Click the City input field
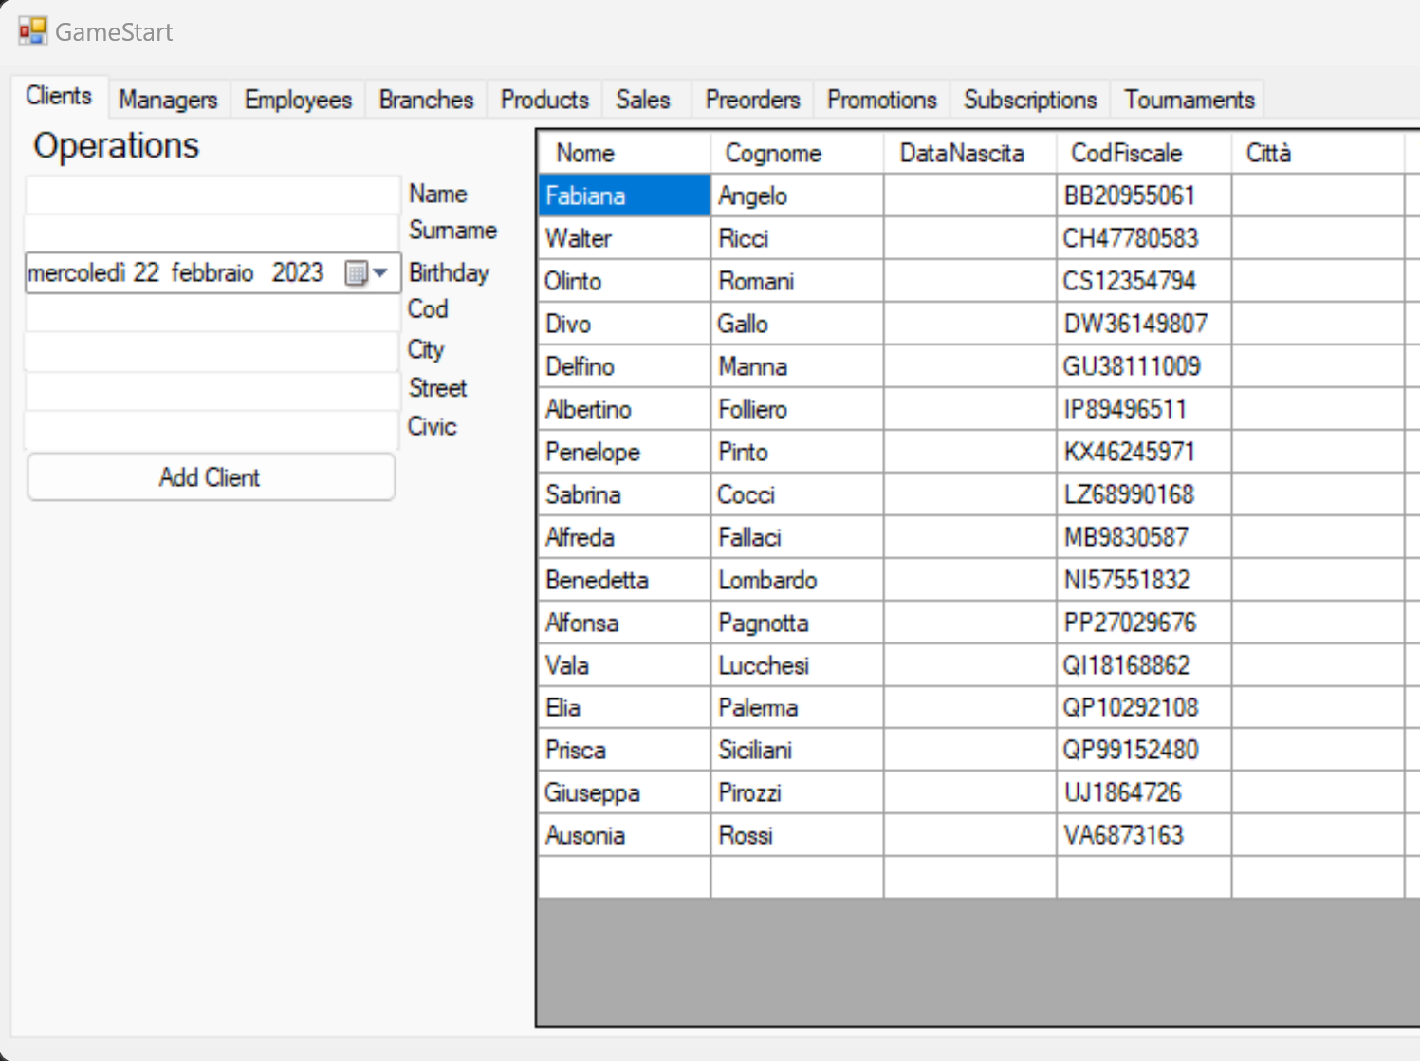The width and height of the screenshot is (1420, 1061). [212, 351]
